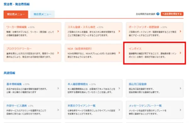Click chevron arrow on 外部サービス連携 card
This screenshot has height=123, width=189.
58,110
